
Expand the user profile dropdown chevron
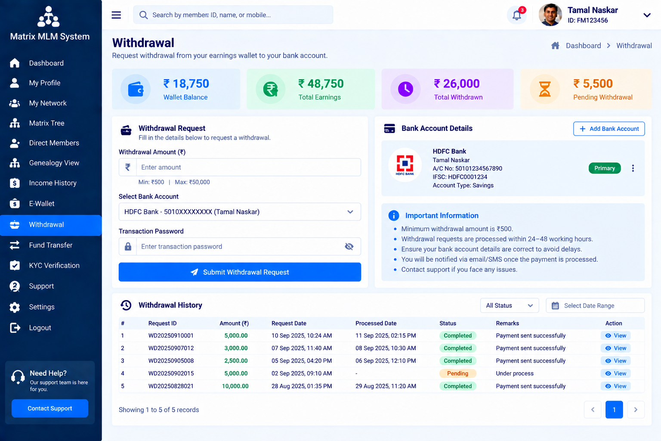(646, 15)
